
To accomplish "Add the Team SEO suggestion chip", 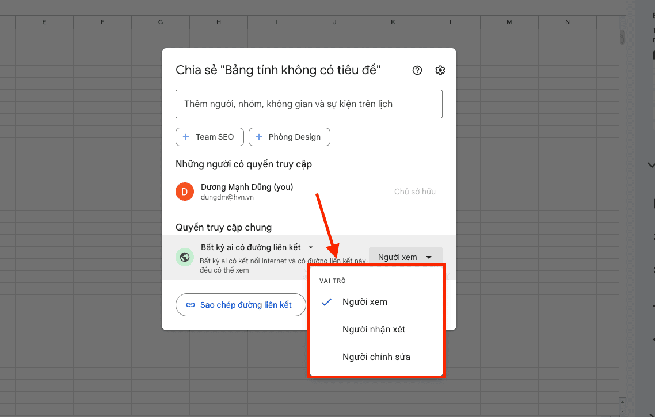I will [210, 137].
